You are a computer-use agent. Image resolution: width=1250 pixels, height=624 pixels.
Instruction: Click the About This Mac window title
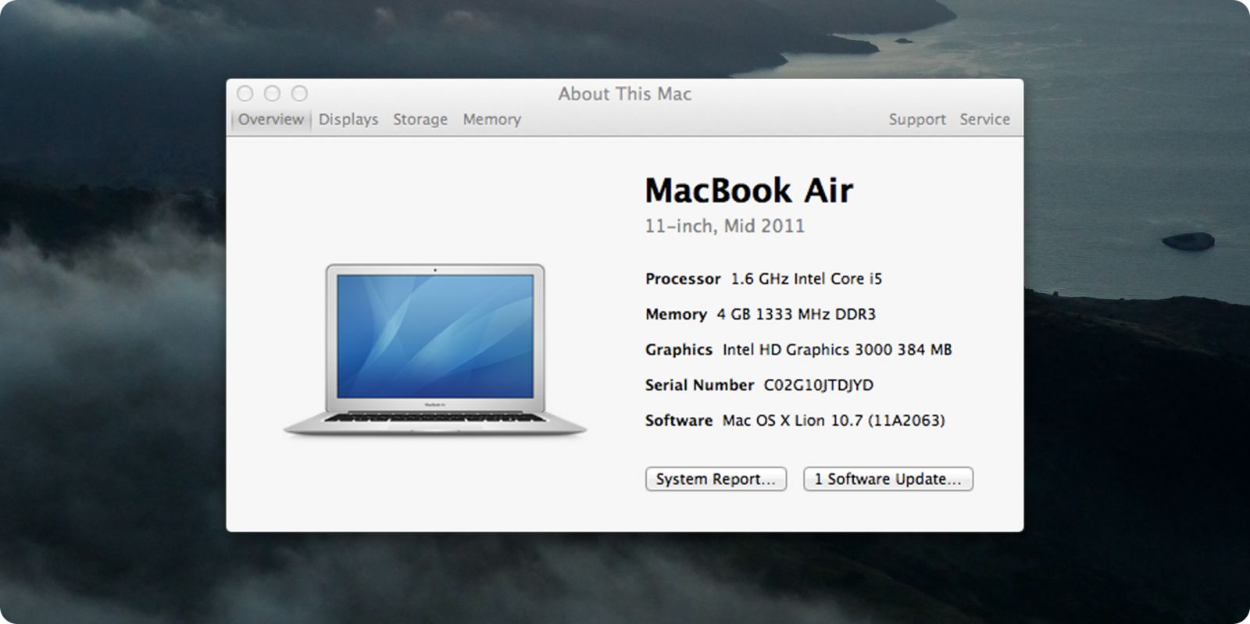[624, 94]
